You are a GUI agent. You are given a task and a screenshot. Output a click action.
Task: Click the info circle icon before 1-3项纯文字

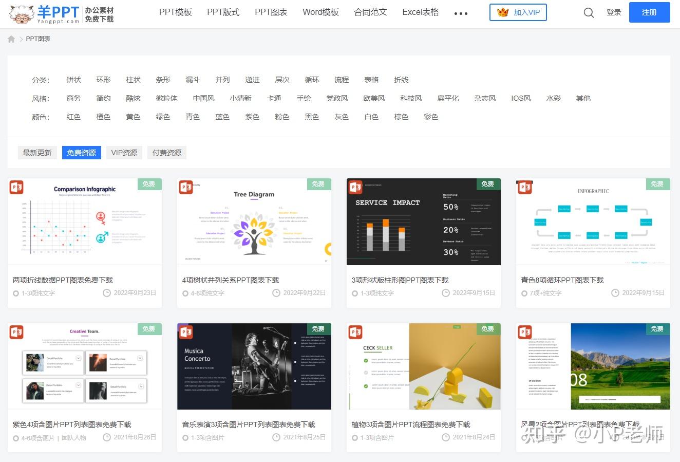[x=16, y=293]
